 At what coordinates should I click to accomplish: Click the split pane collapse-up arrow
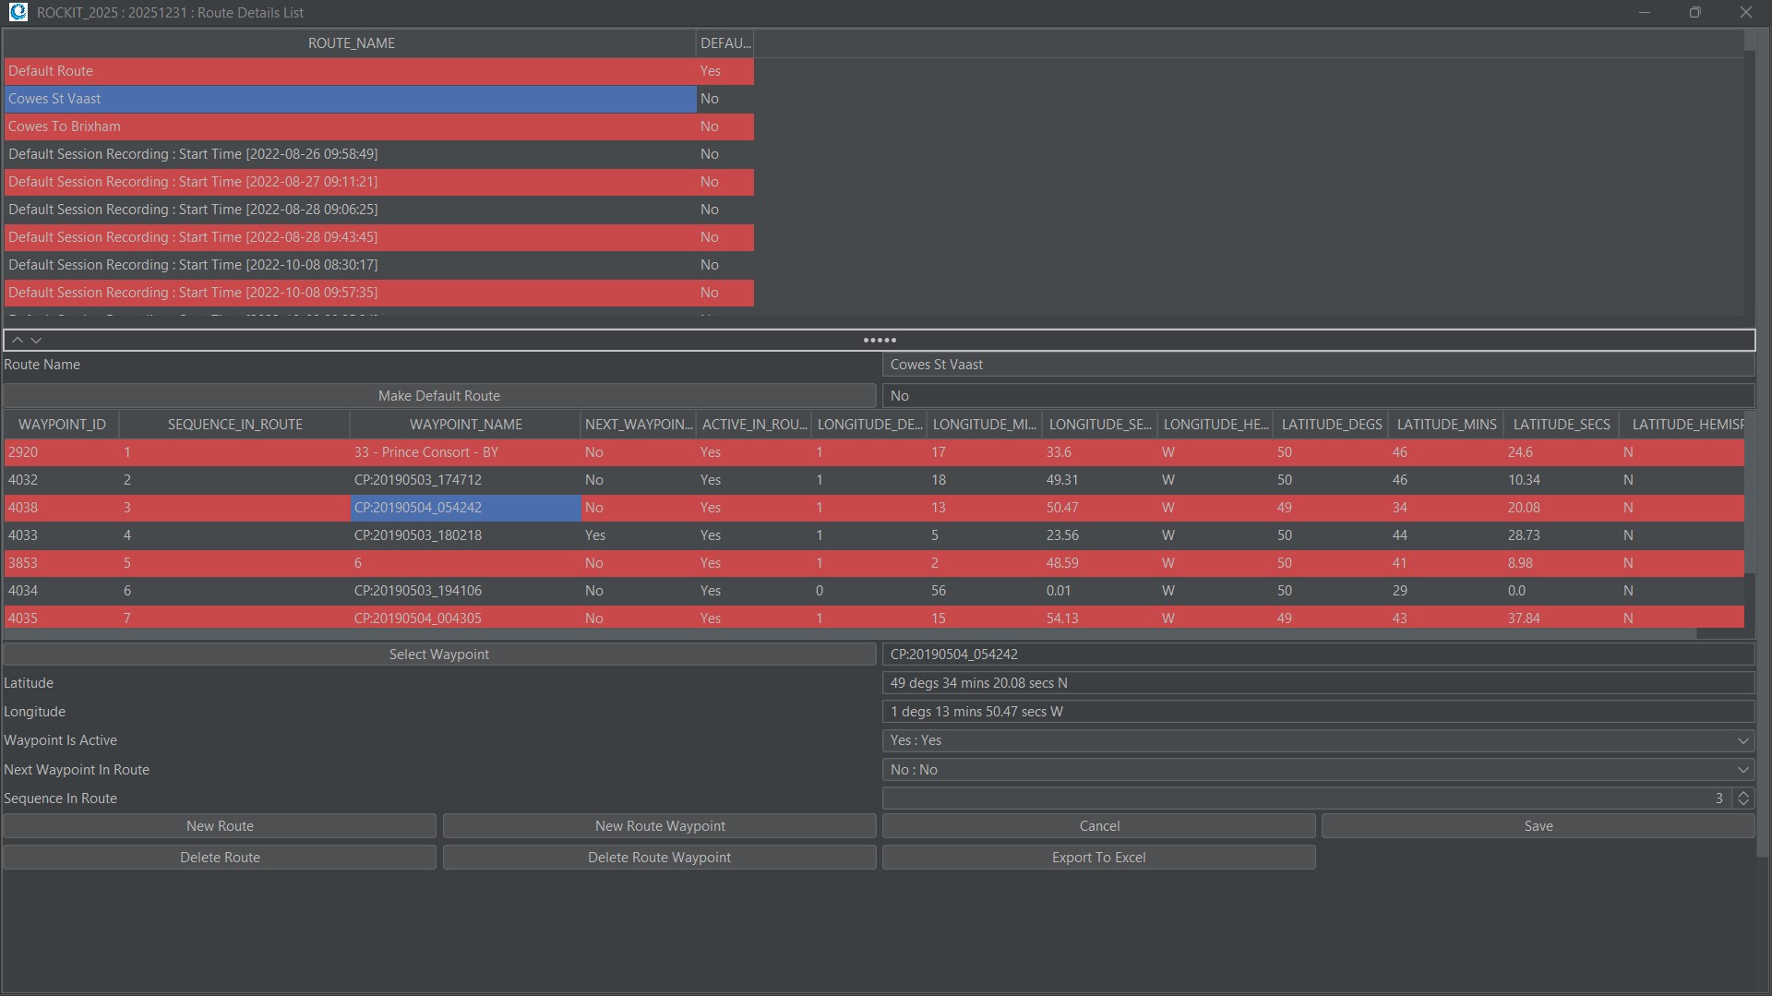(x=18, y=341)
